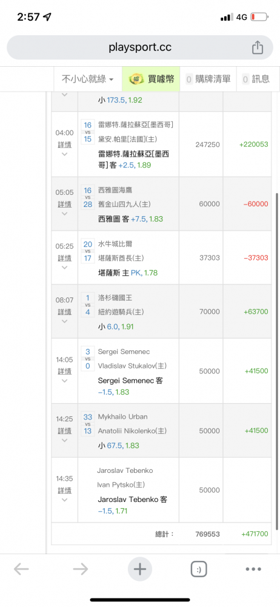Tap the 16 vs 28 score box
The image size is (280, 607).
pyautogui.click(x=88, y=197)
